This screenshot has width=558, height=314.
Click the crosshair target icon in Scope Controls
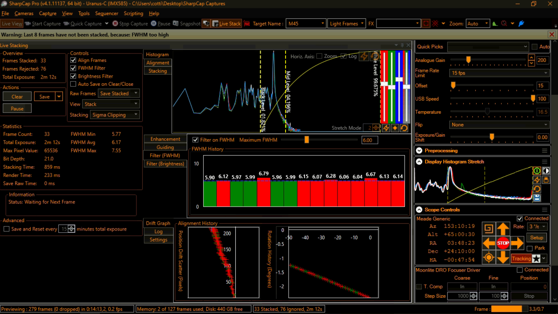click(x=489, y=258)
